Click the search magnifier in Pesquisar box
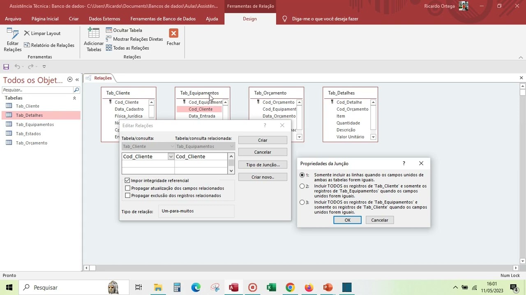The height and width of the screenshot is (295, 526). pos(76,90)
